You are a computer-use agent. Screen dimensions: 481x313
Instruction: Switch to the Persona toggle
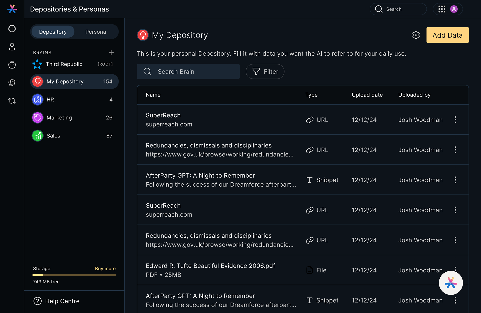(x=96, y=32)
